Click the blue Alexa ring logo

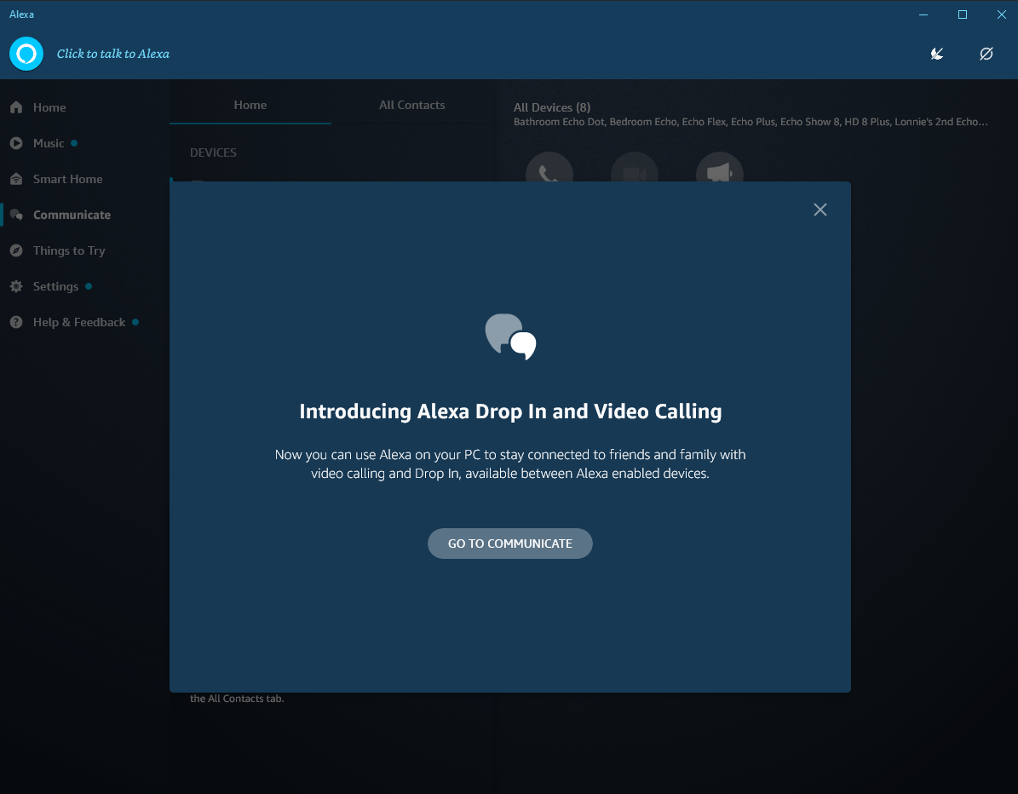point(26,54)
